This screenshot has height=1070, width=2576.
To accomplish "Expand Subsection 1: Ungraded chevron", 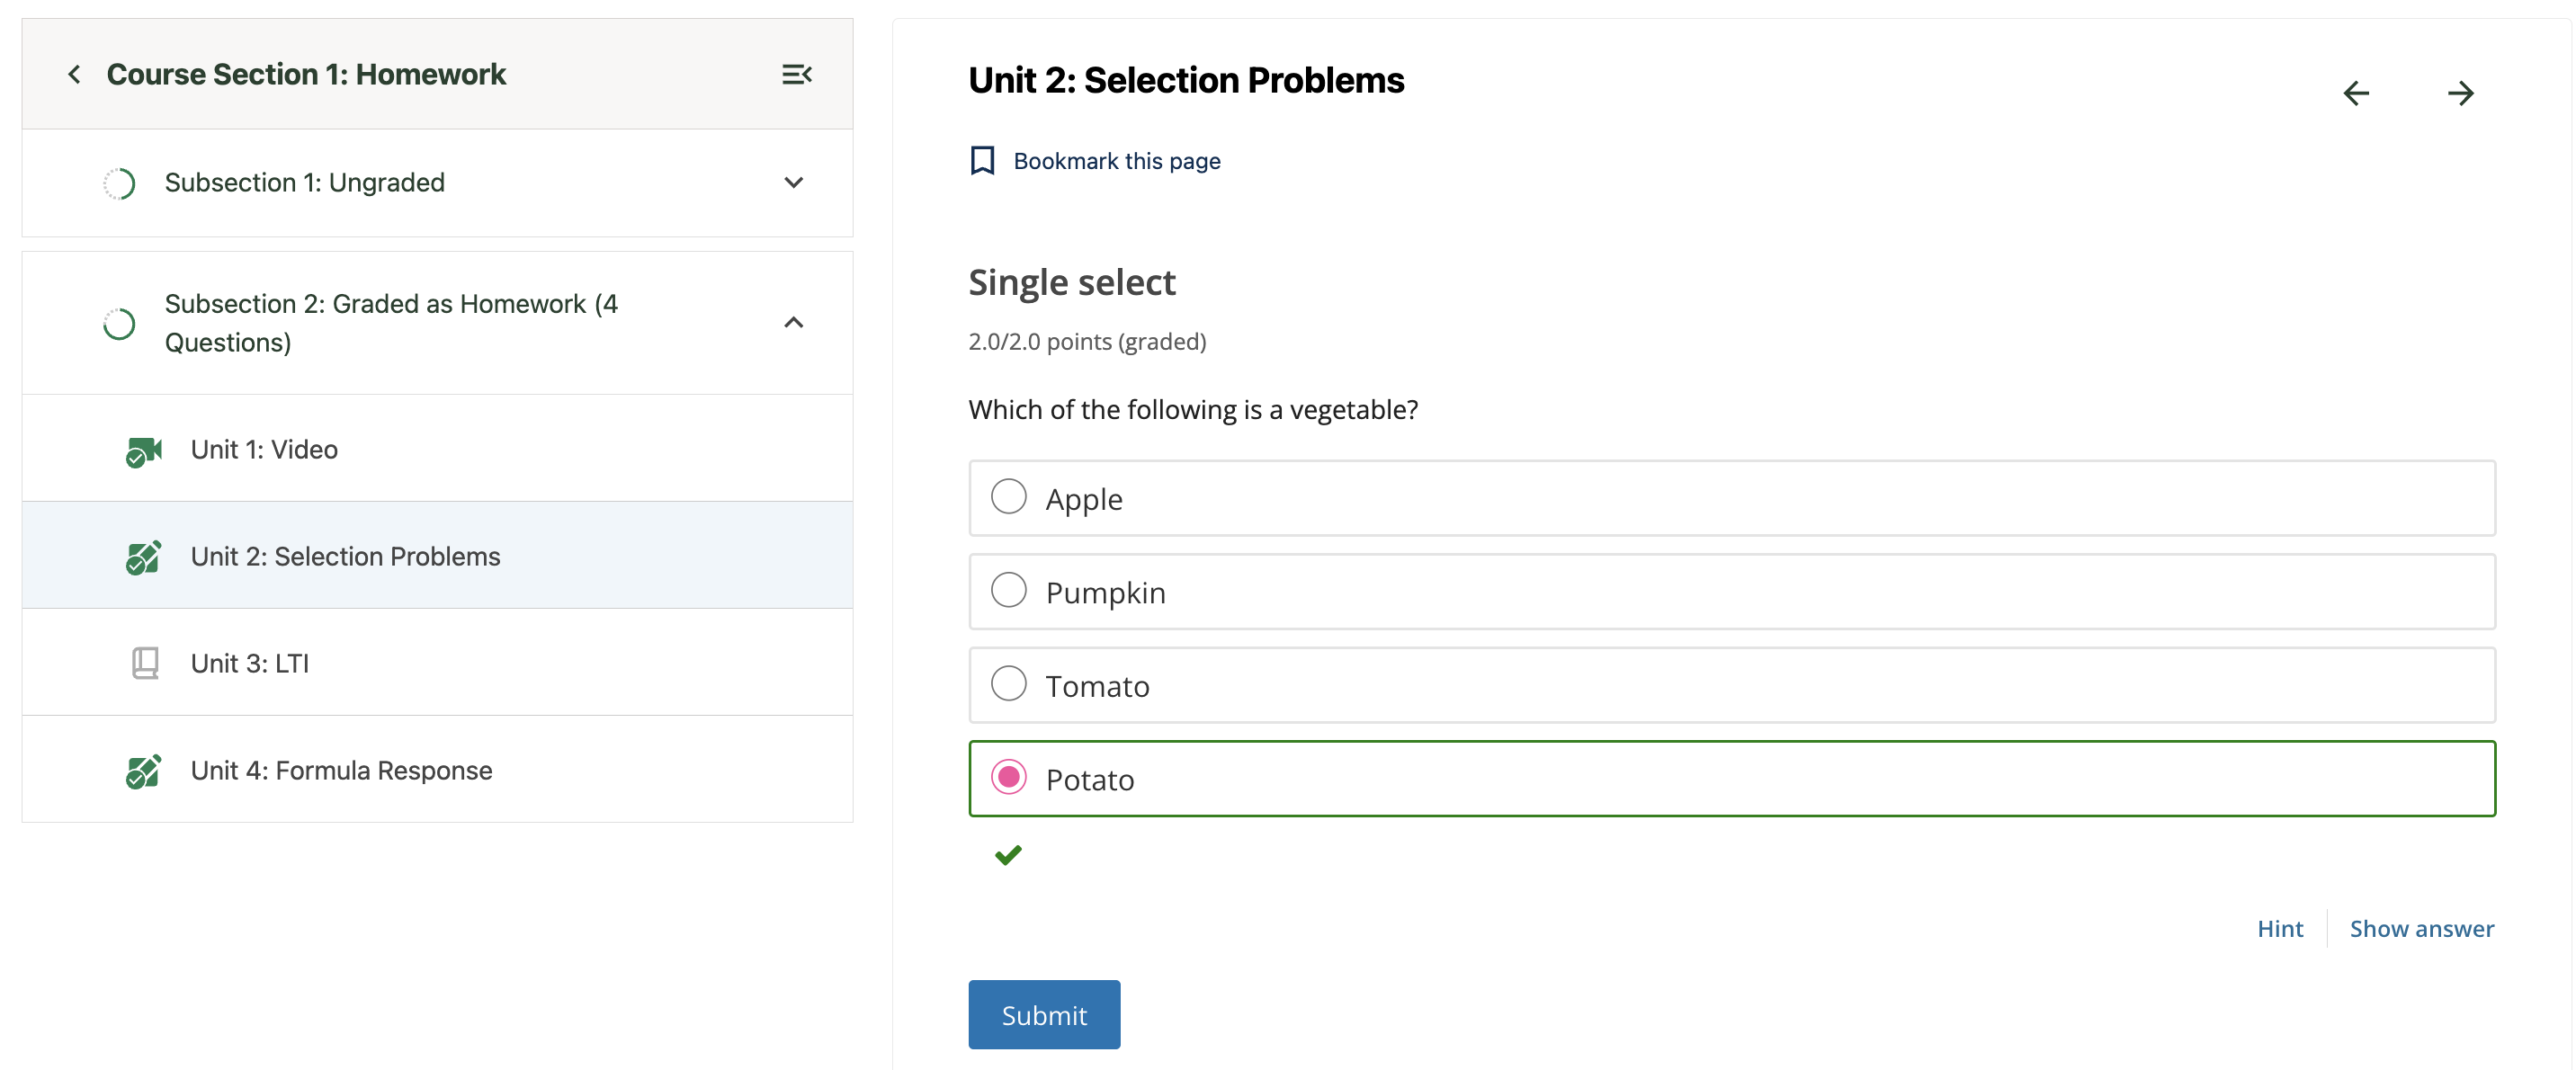I will [x=793, y=183].
